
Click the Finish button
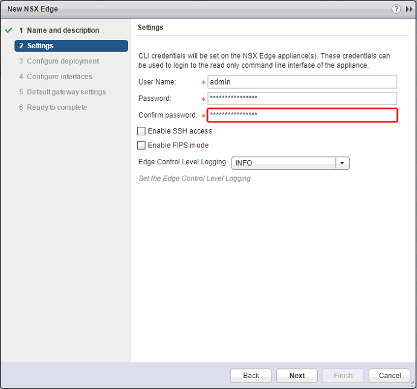(343, 375)
